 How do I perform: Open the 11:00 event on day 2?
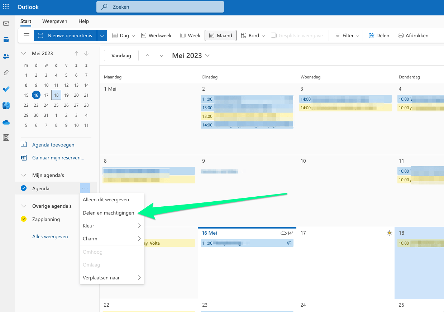[247, 99]
